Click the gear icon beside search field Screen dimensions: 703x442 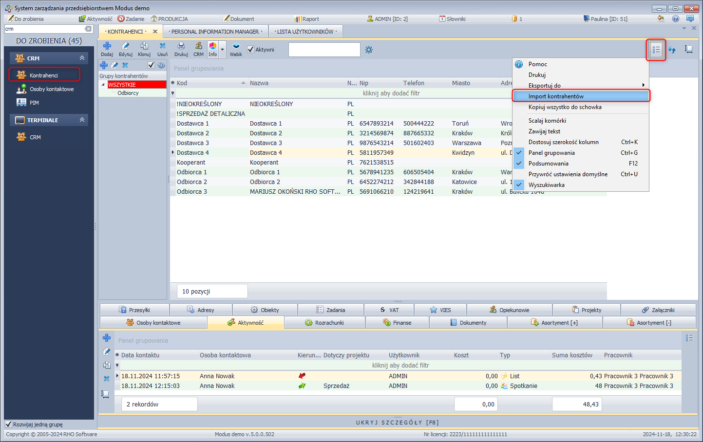[369, 50]
